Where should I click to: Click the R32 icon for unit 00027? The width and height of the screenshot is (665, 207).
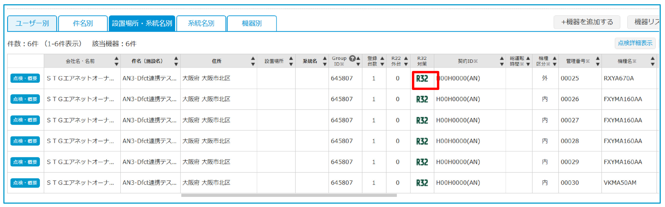422,120
